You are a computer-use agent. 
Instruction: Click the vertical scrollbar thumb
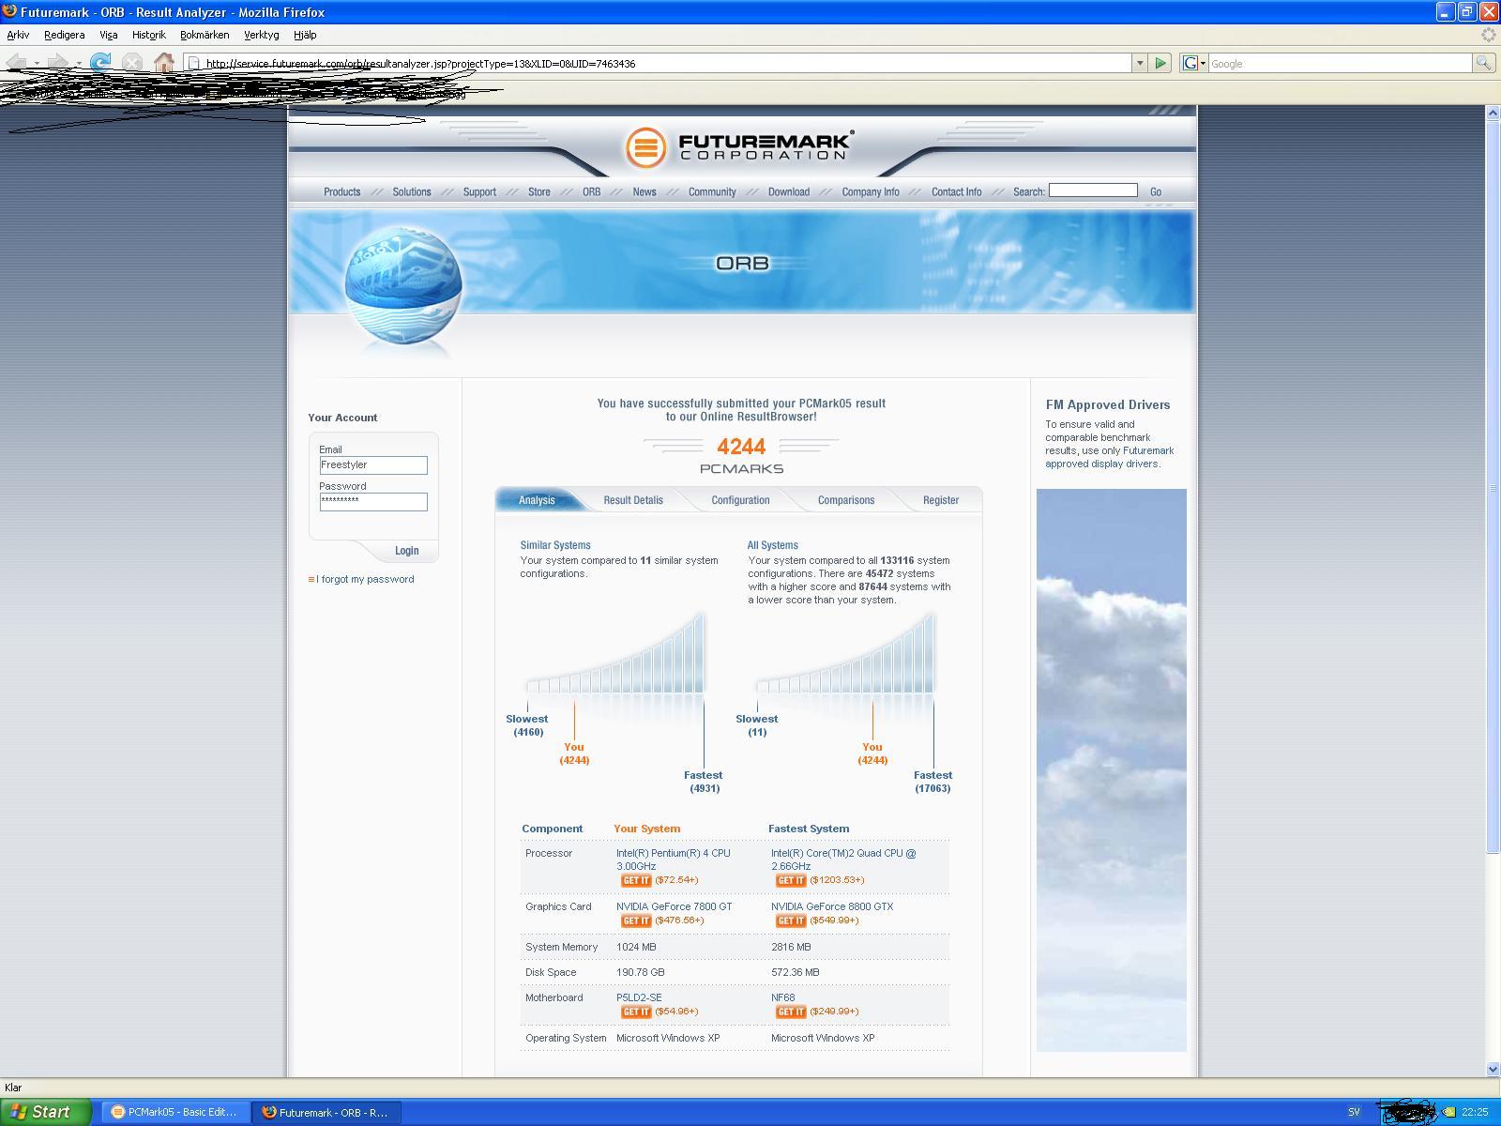coord(1493,487)
